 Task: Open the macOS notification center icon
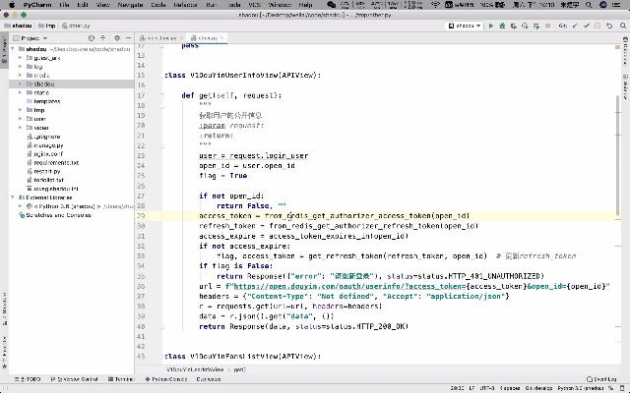tap(616, 5)
